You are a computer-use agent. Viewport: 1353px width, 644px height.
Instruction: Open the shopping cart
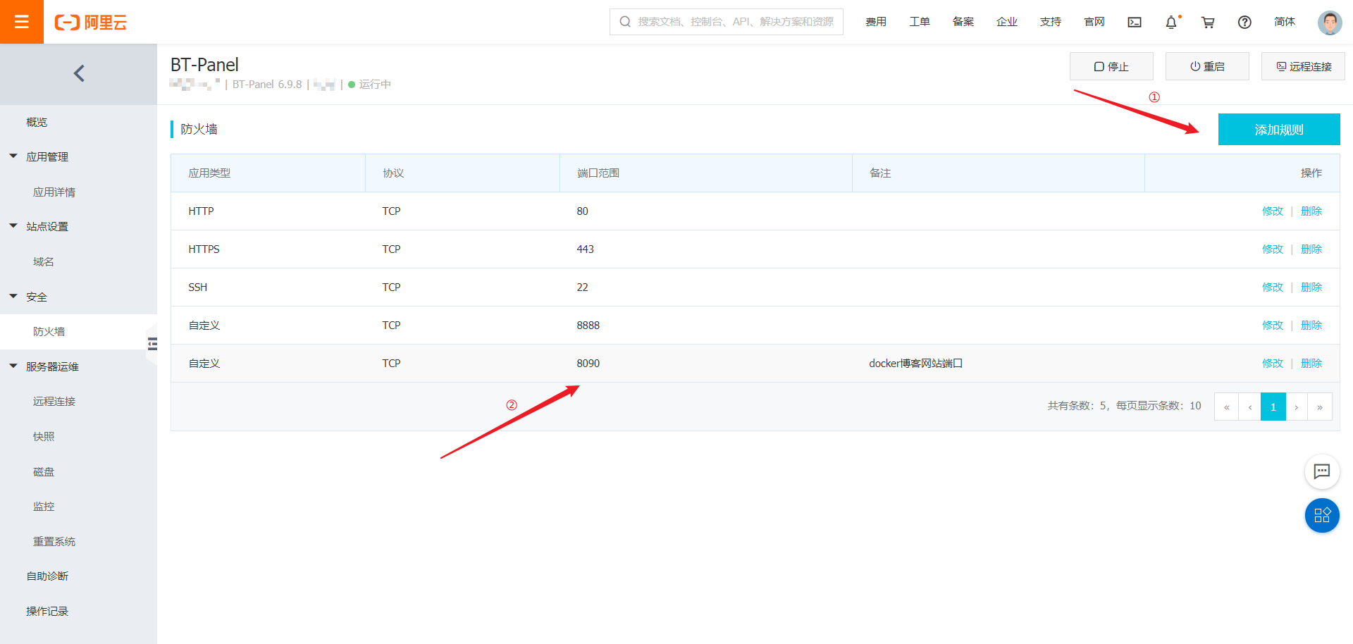click(x=1208, y=23)
